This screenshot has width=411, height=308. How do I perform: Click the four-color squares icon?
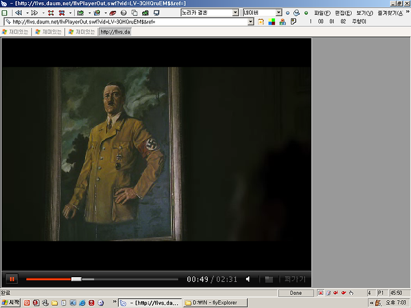(x=272, y=22)
